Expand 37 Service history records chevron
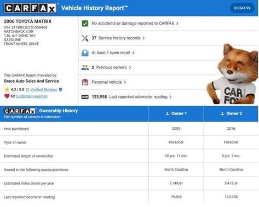Screen dimensions: 259x207 (144, 38)
